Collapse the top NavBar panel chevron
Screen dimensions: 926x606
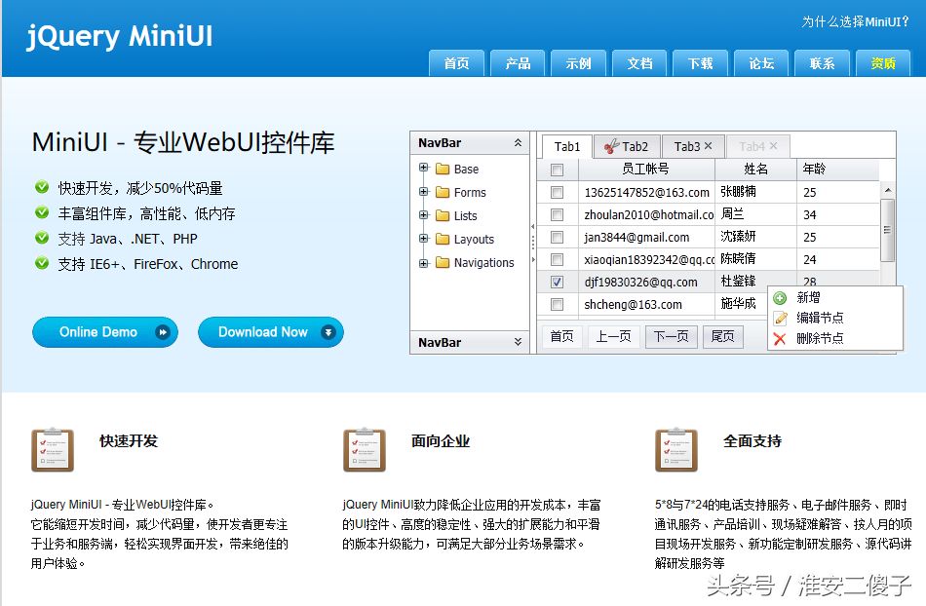(x=518, y=143)
